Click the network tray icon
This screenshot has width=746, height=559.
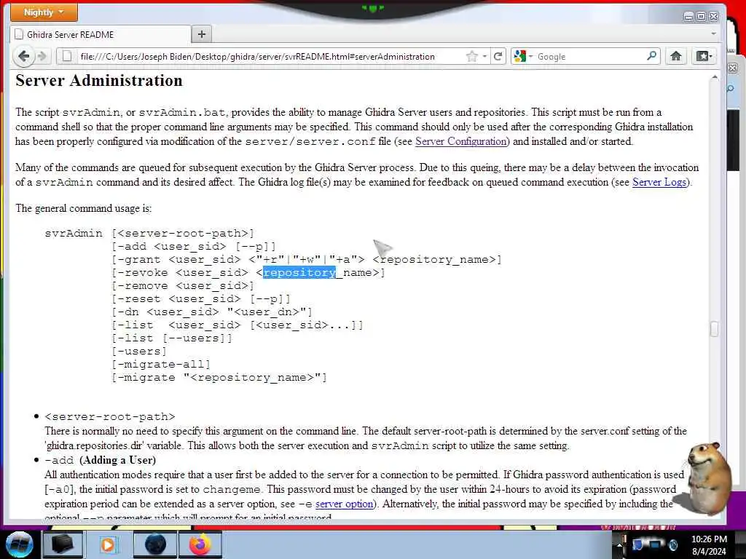pyautogui.click(x=655, y=545)
